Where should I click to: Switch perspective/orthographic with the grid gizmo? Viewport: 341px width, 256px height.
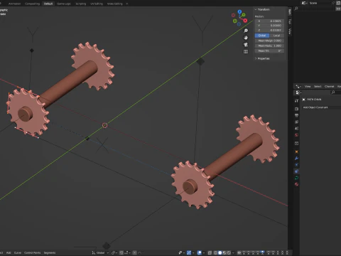click(x=246, y=51)
